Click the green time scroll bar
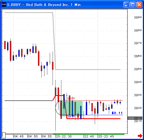 [89, 134]
